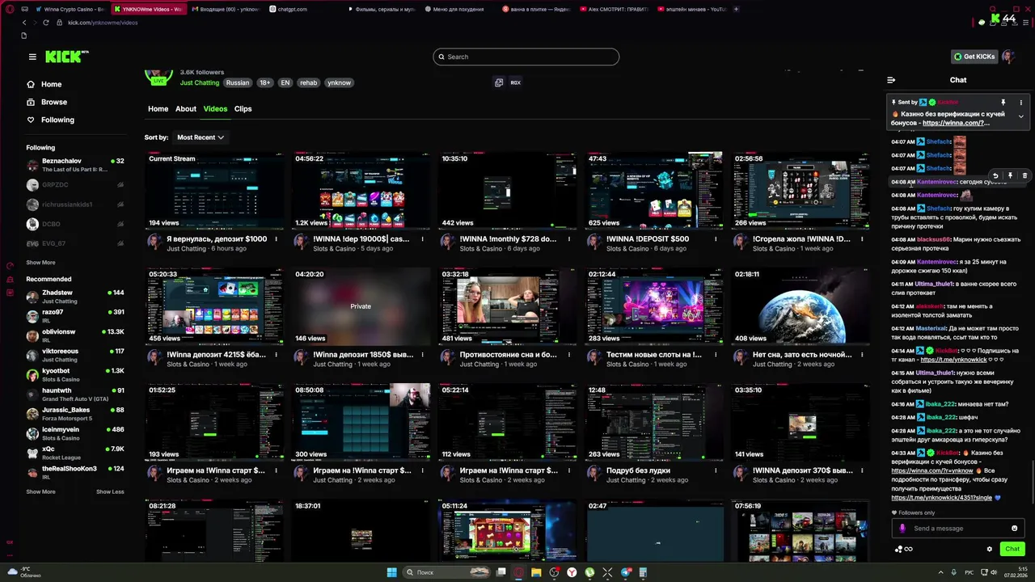Open the Most Recent sort dropdown

(200, 137)
